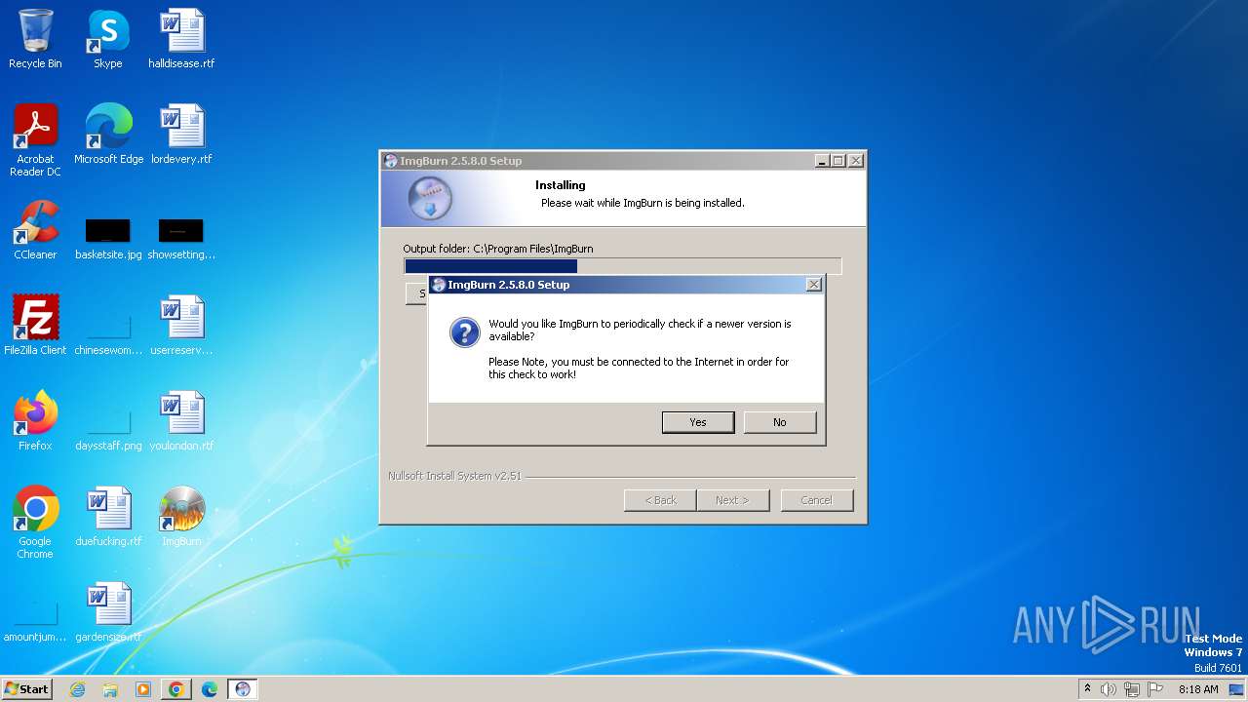The width and height of the screenshot is (1248, 702).
Task: Open Internet Explorer from the taskbar
Action: tap(77, 689)
